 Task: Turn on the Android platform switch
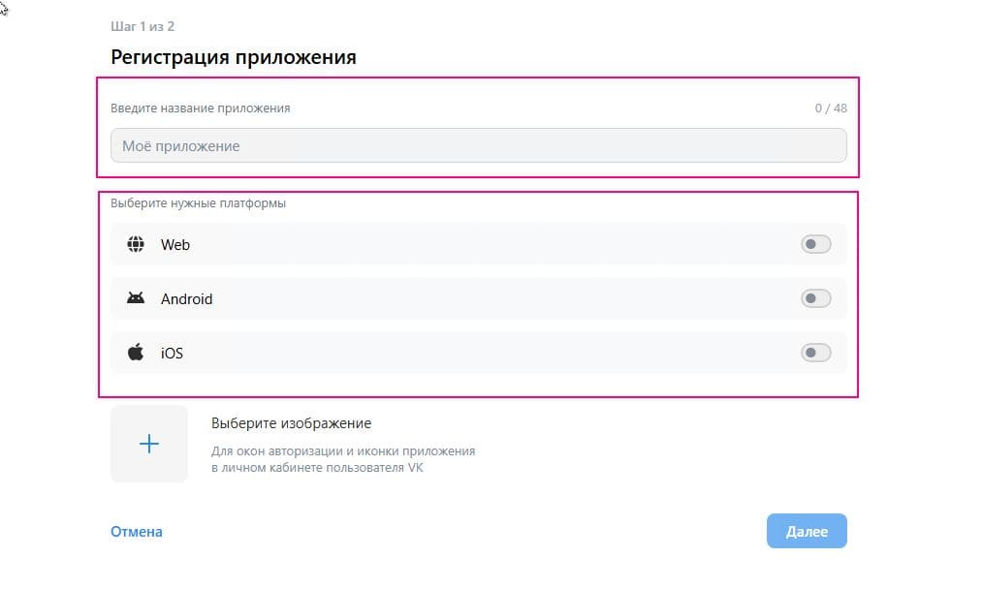tap(815, 299)
